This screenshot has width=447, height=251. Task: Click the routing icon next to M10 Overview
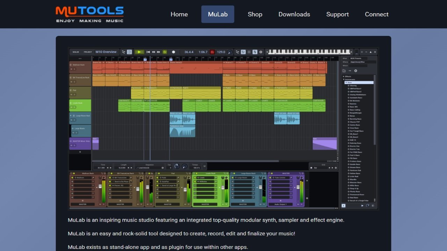[x=124, y=52]
